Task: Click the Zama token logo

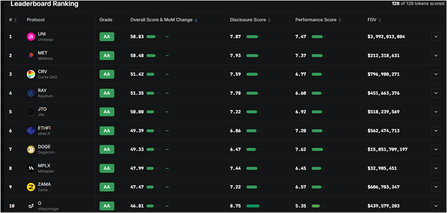Action: click(x=31, y=187)
